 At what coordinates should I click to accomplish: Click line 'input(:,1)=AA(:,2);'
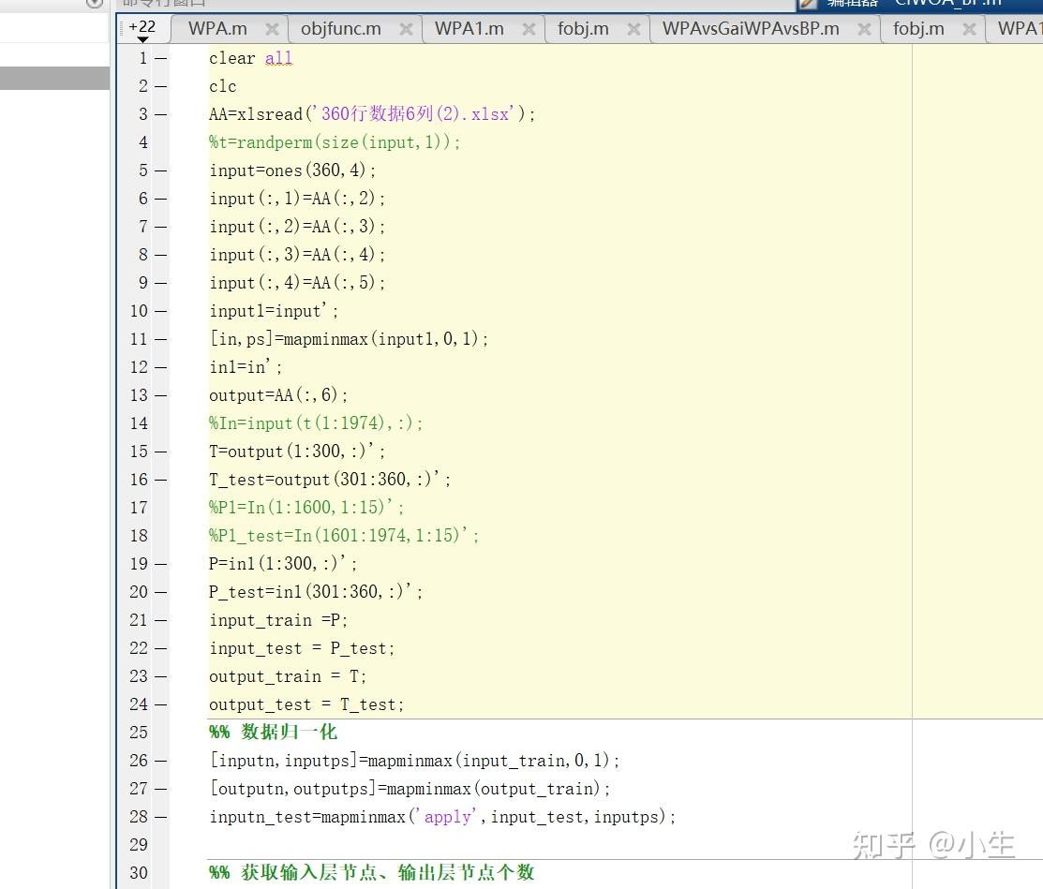(x=297, y=199)
